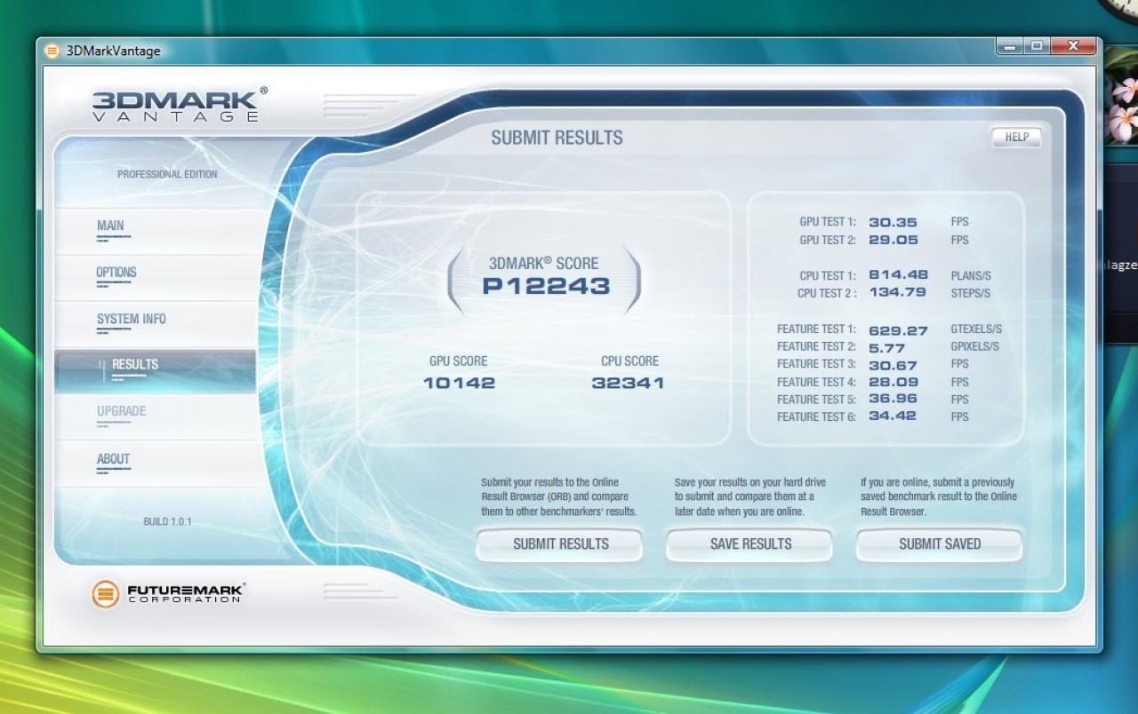This screenshot has height=714, width=1138.
Task: Click the STEPS/S unit label
Action: click(x=970, y=293)
